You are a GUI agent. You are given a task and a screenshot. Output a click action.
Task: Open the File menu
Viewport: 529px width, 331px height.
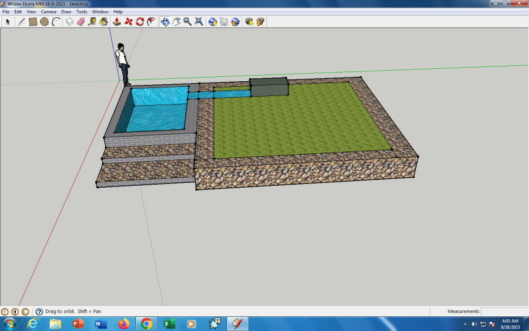pyautogui.click(x=6, y=12)
